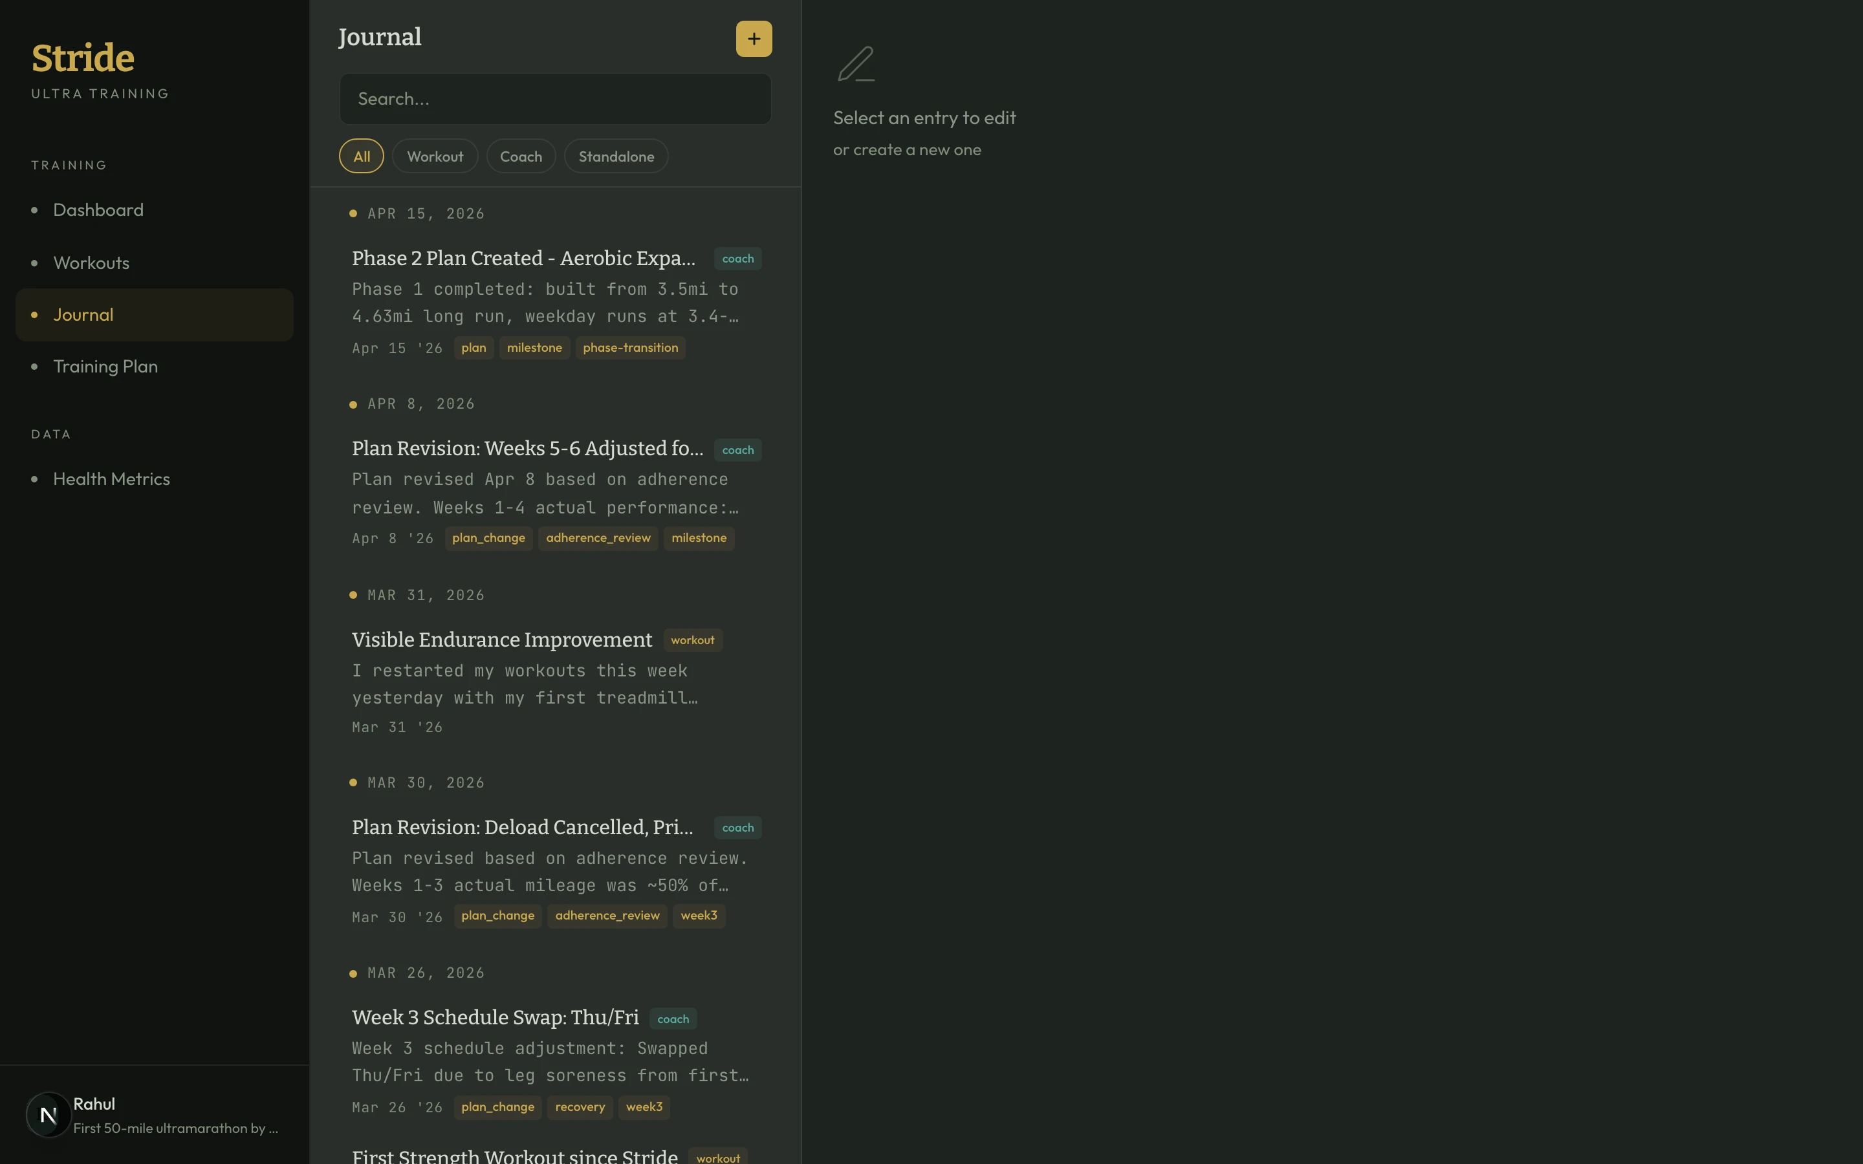The height and width of the screenshot is (1164, 1863).
Task: Filter journal by Workout
Action: coord(435,156)
